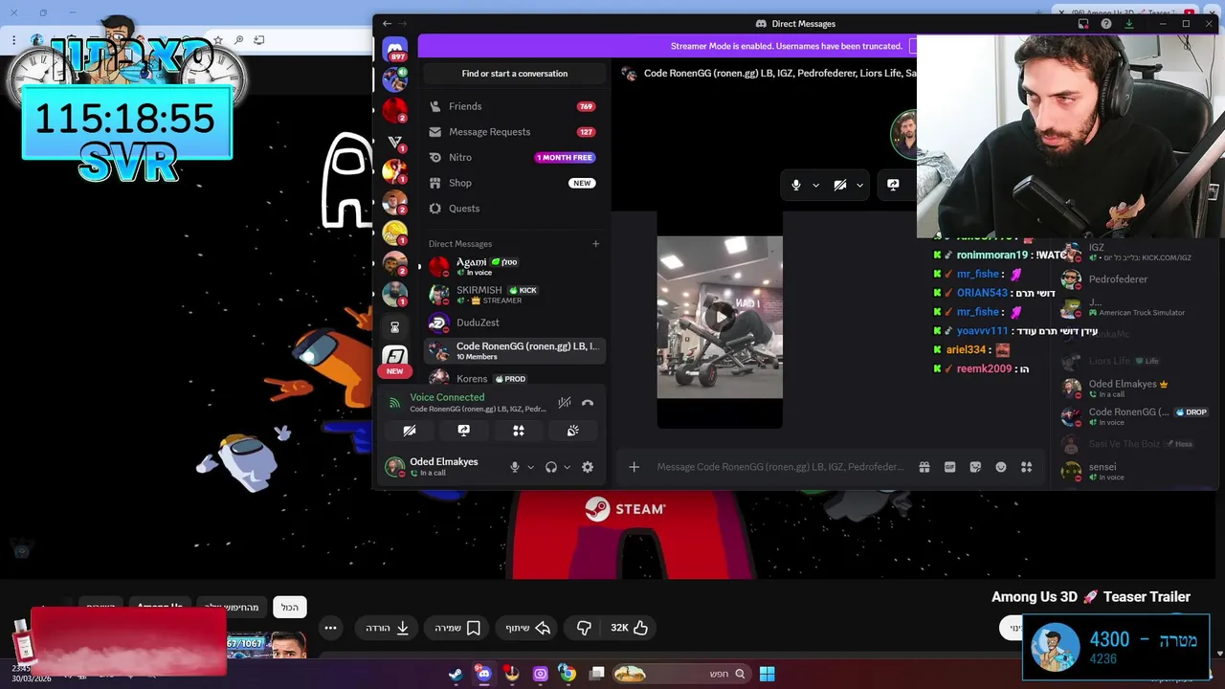Add an attachment with plus button
This screenshot has height=689, width=1225.
634,467
